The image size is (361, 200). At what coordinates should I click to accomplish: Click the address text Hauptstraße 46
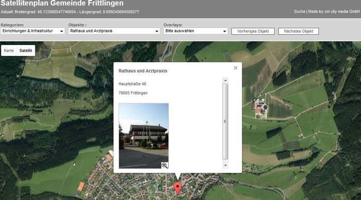(132, 84)
